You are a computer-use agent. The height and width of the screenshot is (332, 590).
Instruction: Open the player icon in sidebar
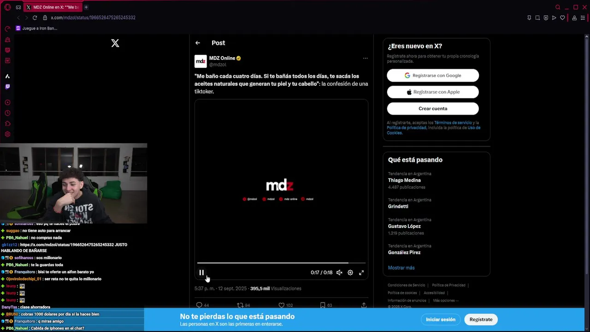point(7,102)
